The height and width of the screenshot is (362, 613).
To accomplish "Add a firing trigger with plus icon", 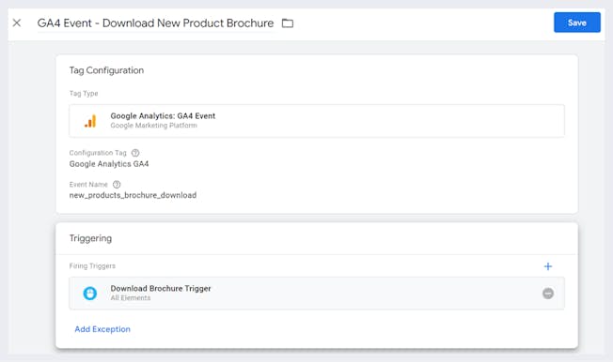I will coord(548,266).
